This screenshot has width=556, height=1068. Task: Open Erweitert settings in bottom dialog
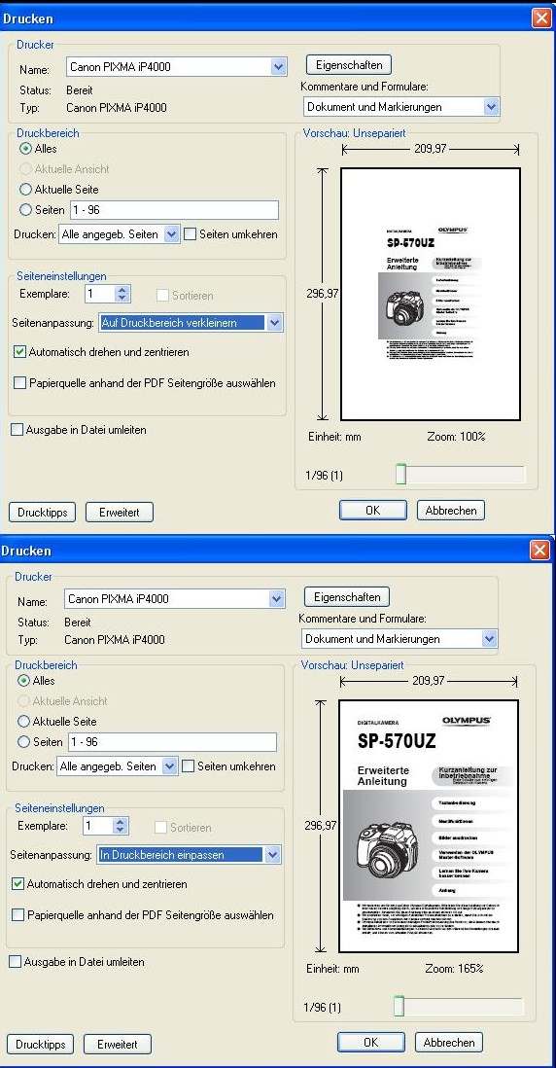118,1044
